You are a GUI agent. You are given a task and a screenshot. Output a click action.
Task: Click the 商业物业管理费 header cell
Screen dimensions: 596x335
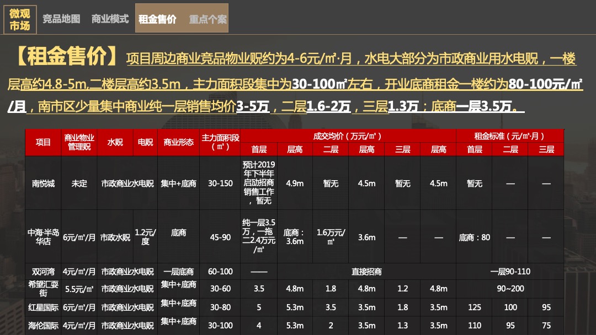[79, 141]
